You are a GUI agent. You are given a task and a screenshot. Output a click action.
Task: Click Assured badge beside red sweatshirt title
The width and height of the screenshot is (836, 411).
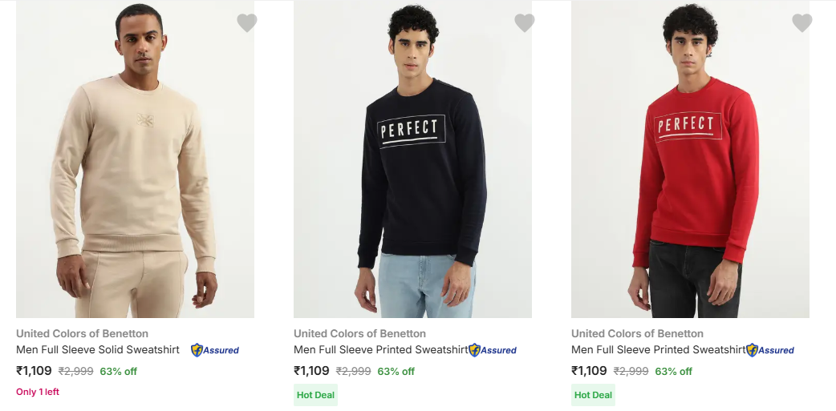coord(770,350)
